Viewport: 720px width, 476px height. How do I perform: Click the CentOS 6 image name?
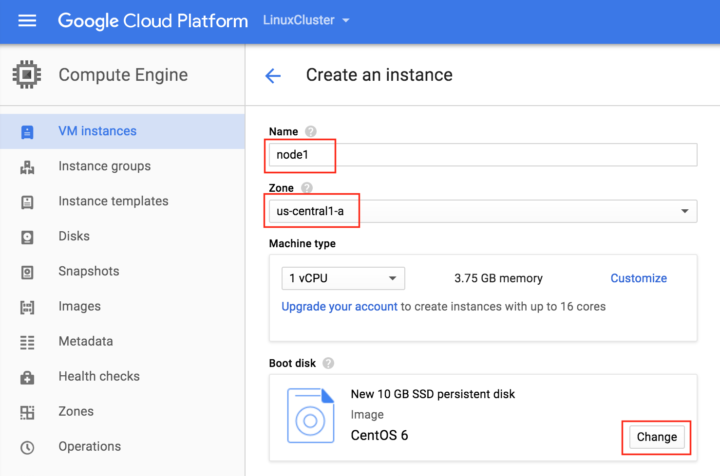(x=379, y=435)
